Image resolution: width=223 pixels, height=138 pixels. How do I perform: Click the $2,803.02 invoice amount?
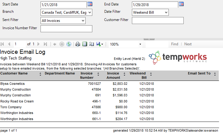click(x=120, y=84)
